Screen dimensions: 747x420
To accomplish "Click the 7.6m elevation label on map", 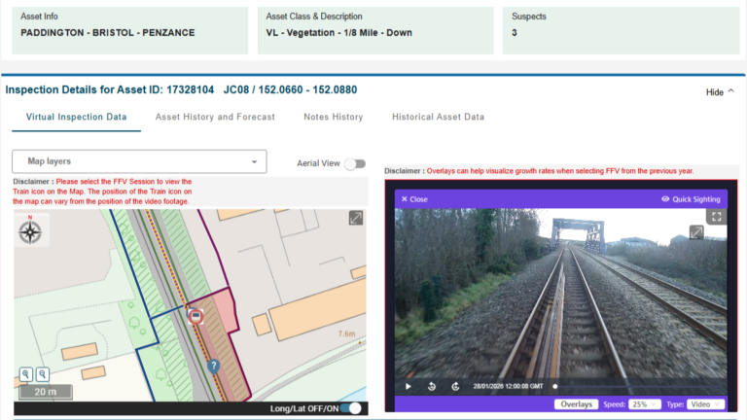I will (x=347, y=333).
